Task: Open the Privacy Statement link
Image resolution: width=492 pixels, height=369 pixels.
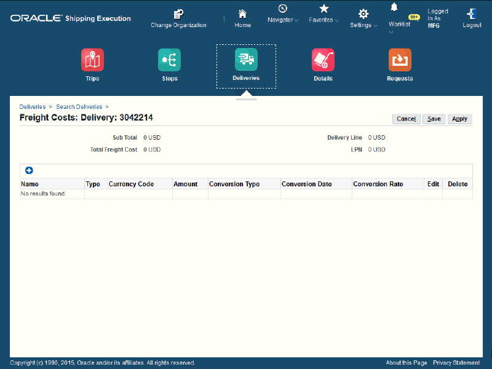Action: pos(456,363)
